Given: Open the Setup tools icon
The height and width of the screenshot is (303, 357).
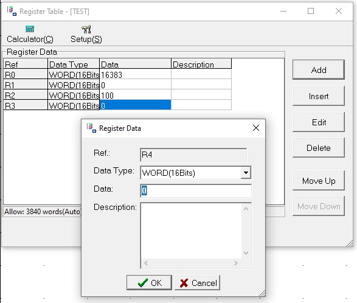Looking at the screenshot, I should [86, 29].
